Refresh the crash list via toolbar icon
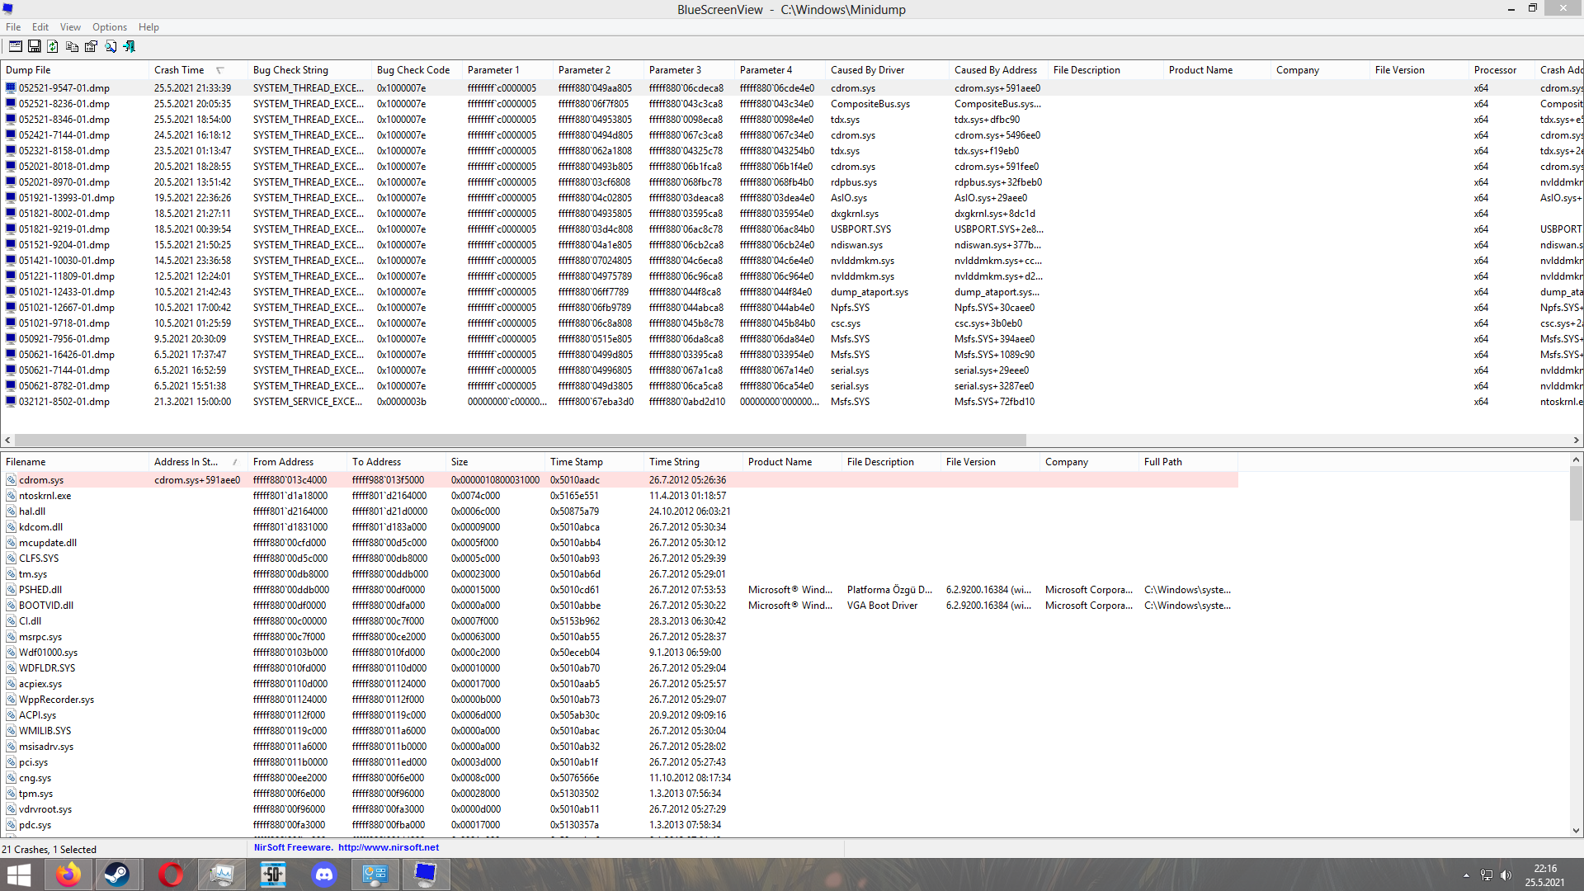1584x891 pixels. [53, 46]
